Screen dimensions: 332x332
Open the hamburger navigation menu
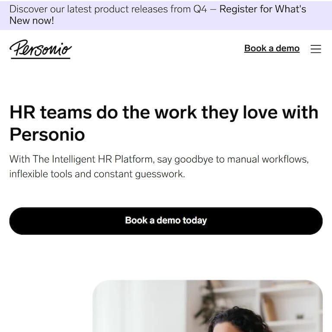coord(316,49)
